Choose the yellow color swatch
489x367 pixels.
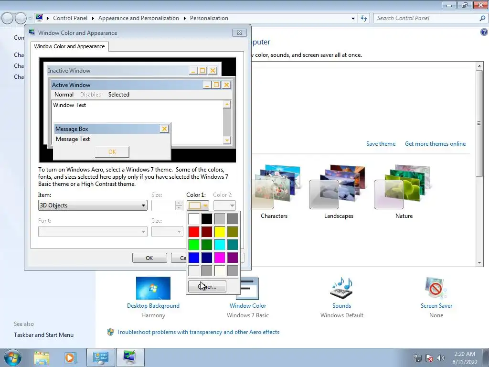(220, 232)
